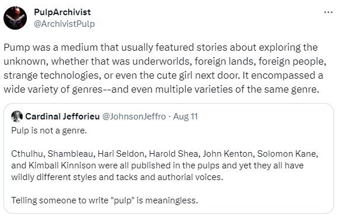Open quote via 'Telling someone to write' line
341x222 pixels.
point(105,200)
